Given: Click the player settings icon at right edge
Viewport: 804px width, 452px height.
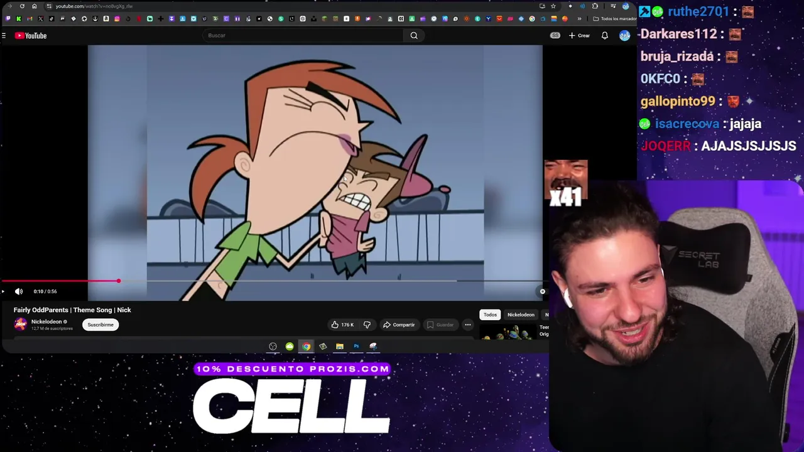Looking at the screenshot, I should (x=543, y=291).
